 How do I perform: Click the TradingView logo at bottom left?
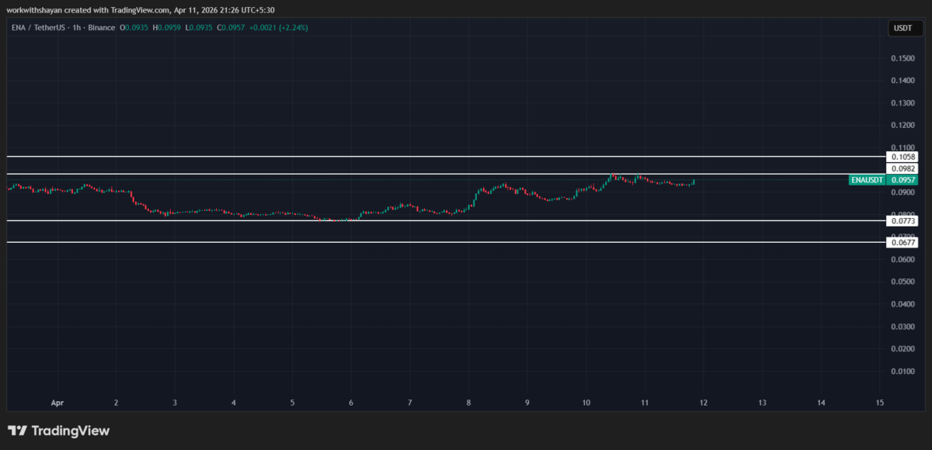(x=58, y=430)
